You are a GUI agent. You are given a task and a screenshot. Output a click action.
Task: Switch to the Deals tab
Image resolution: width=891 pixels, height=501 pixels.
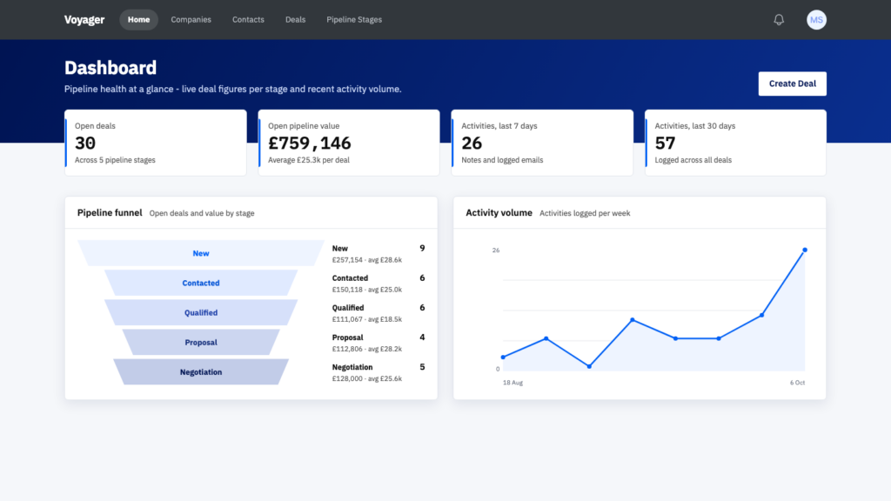pos(296,20)
